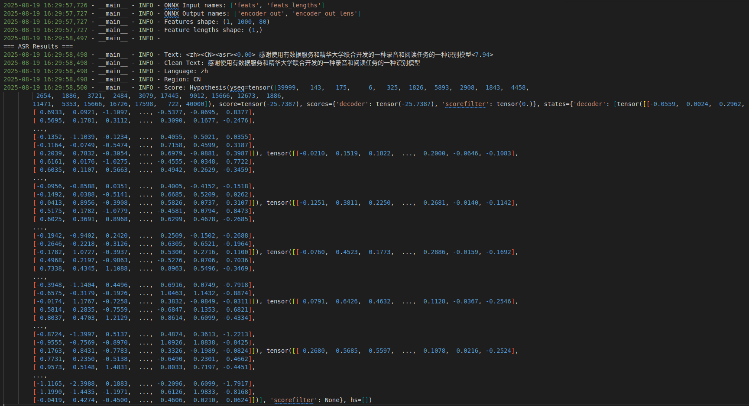Click the 'Language: zh' log entry
The width and height of the screenshot is (749, 406).
pyautogui.click(x=186, y=71)
